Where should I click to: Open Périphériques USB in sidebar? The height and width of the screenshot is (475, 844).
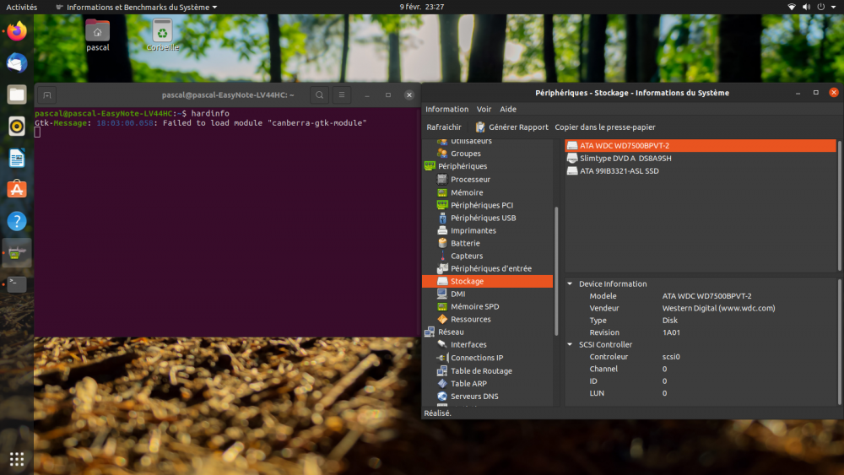pos(483,218)
